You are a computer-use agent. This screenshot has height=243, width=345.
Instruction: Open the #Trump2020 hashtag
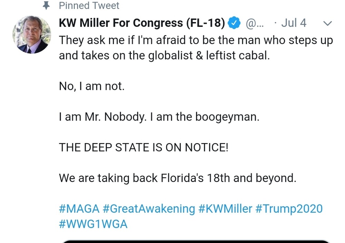[x=289, y=209]
